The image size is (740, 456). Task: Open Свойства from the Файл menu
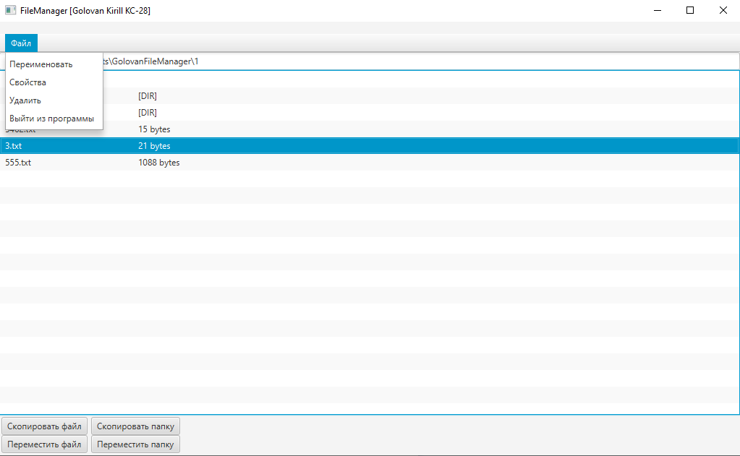click(29, 82)
